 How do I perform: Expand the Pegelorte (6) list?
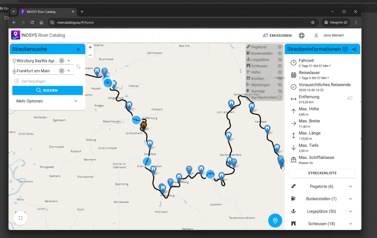[x=350, y=186]
